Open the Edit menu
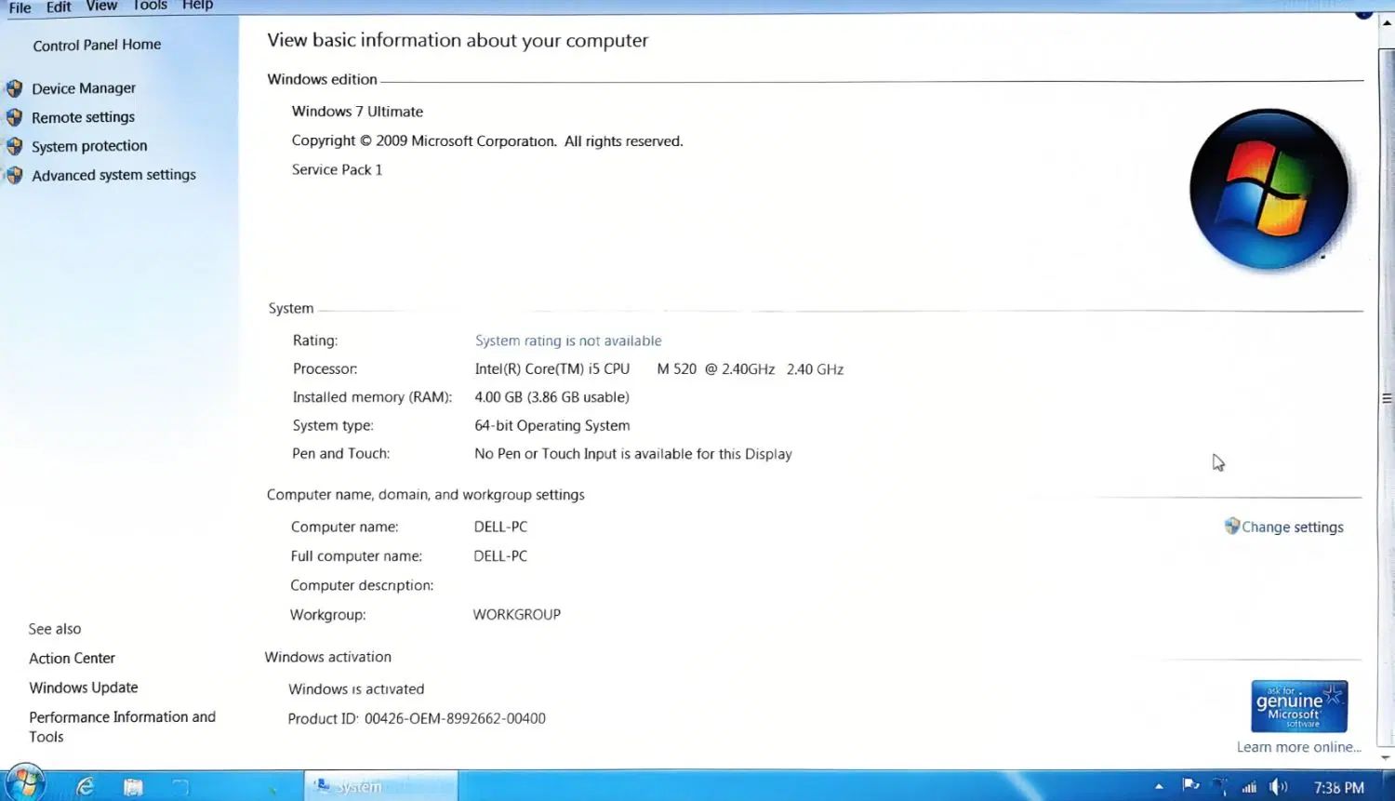 [x=59, y=7]
